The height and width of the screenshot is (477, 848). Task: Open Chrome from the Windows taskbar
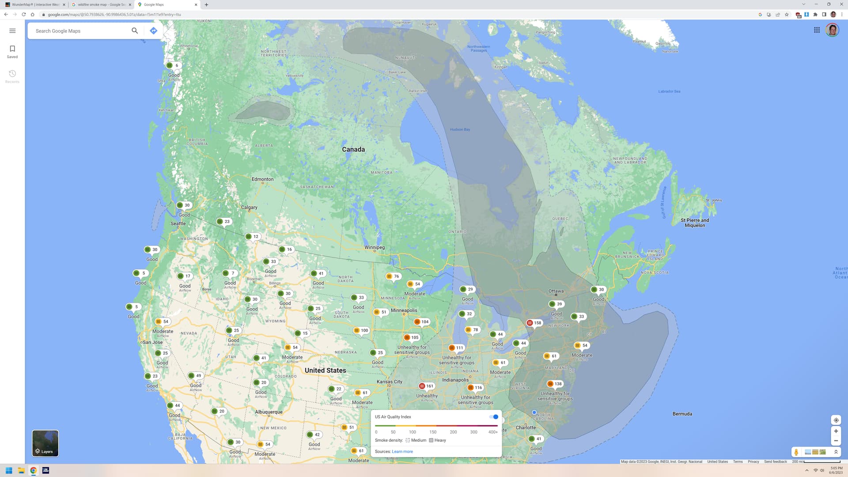click(x=33, y=470)
